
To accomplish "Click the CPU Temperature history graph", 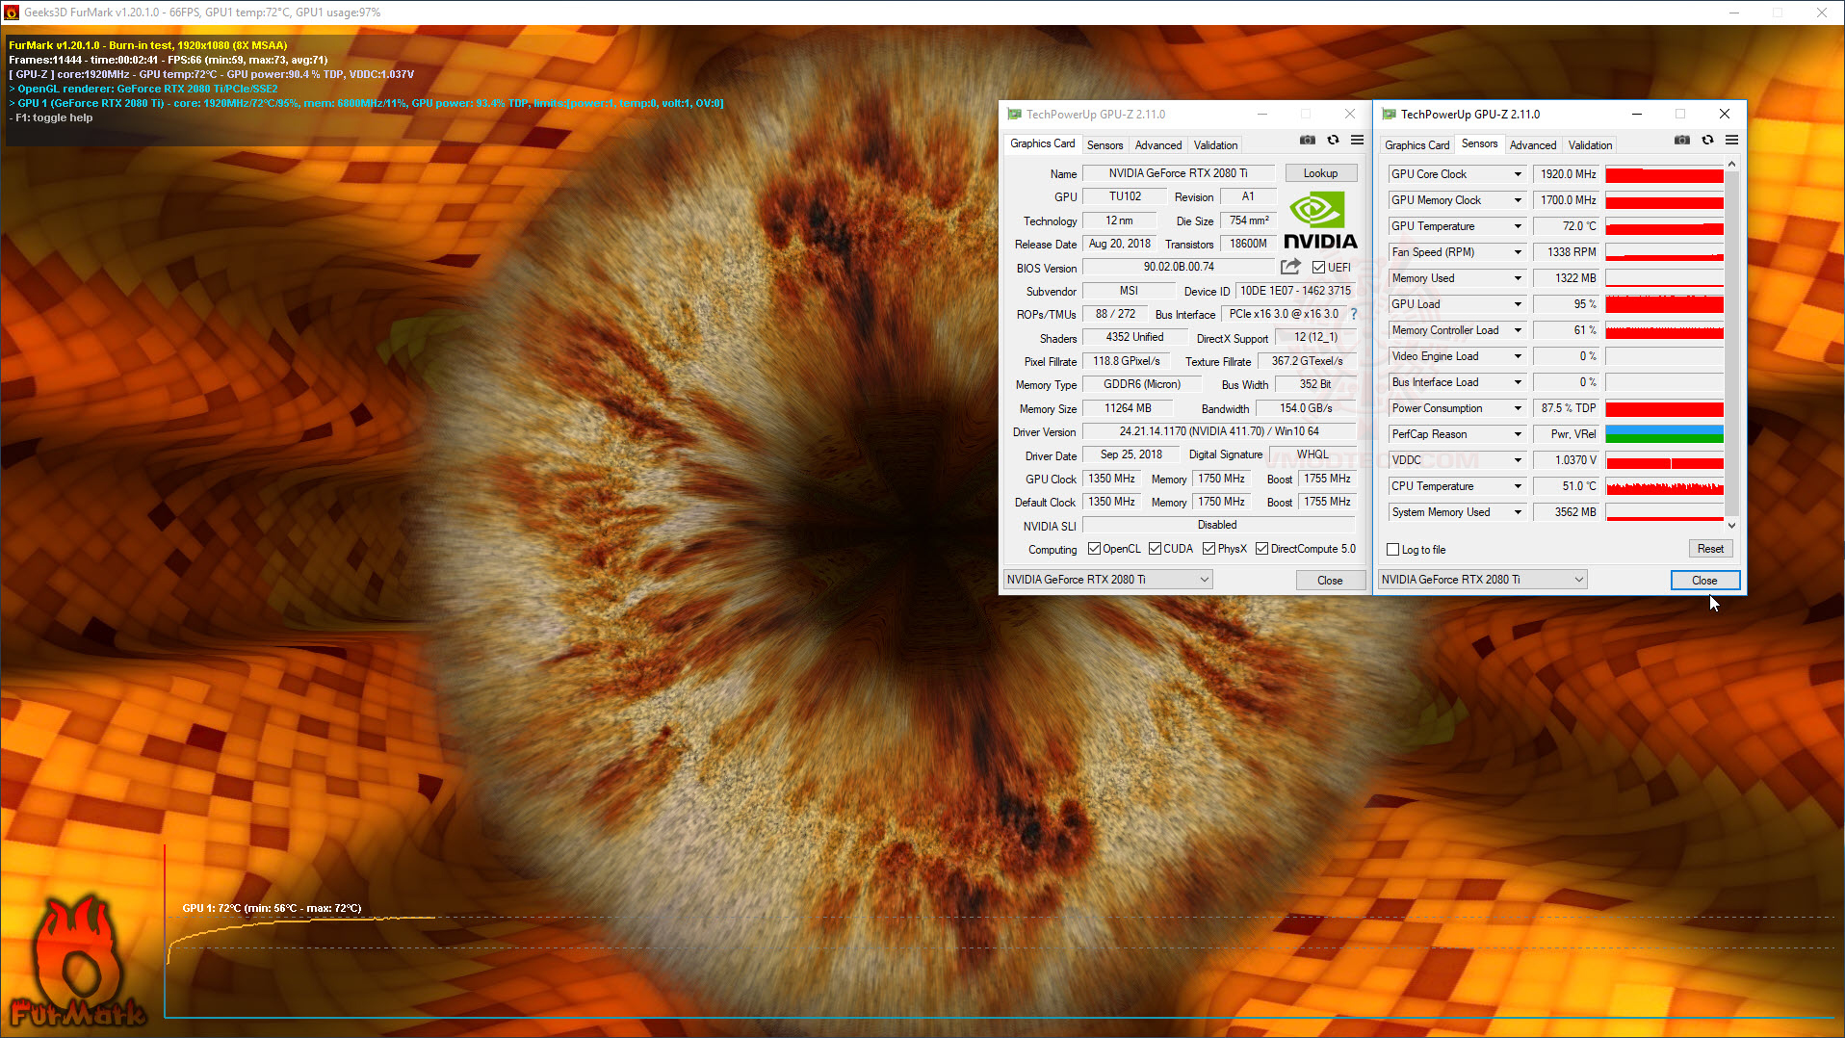I will (x=1664, y=486).
